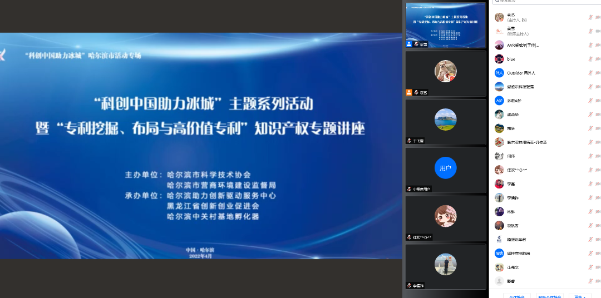Select Outsider 局外人 participant name

tap(521, 73)
